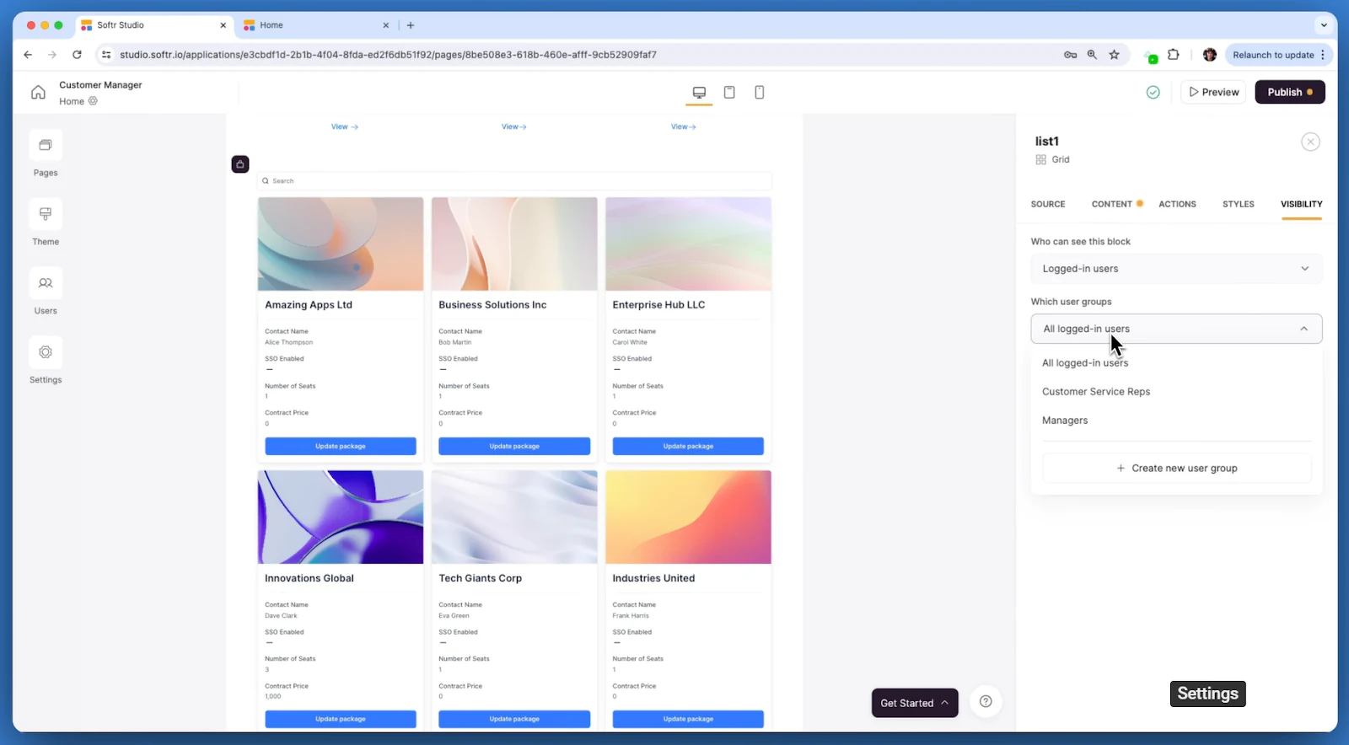Bookmark this page with star icon
Viewport: 1349px width, 745px height.
[1114, 55]
